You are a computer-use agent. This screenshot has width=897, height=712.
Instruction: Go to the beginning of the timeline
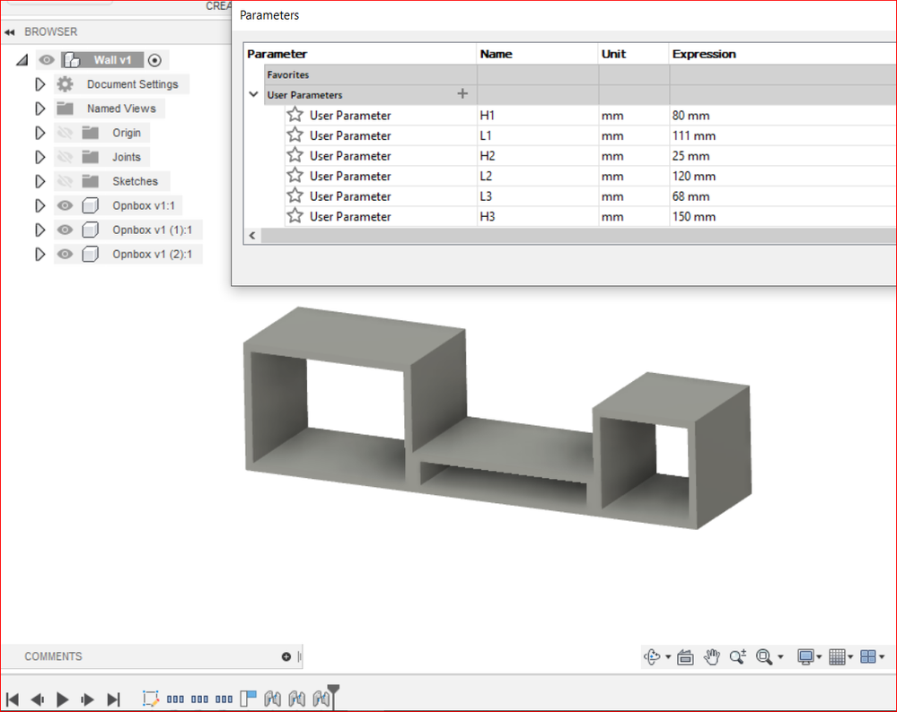[x=13, y=699]
